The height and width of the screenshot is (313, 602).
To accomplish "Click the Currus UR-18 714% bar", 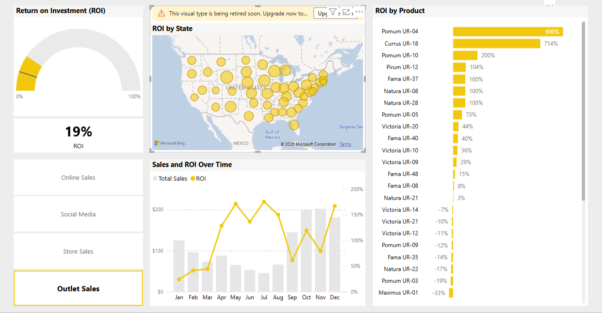I will (496, 43).
